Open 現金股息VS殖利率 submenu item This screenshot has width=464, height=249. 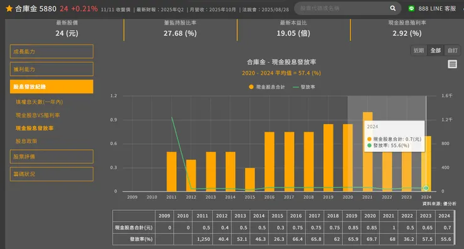click(38, 115)
